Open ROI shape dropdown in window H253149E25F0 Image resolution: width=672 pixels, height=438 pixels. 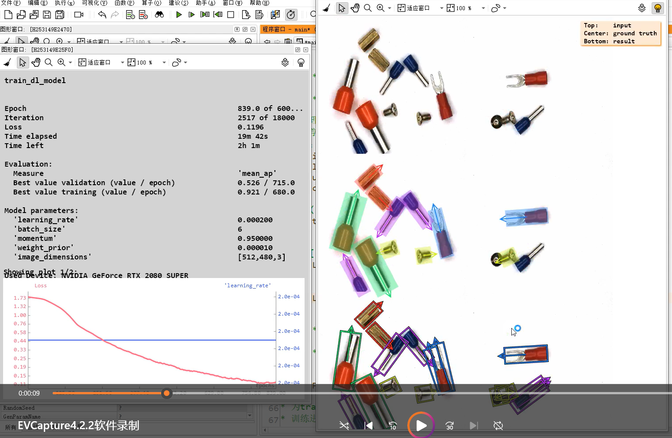pyautogui.click(x=185, y=63)
